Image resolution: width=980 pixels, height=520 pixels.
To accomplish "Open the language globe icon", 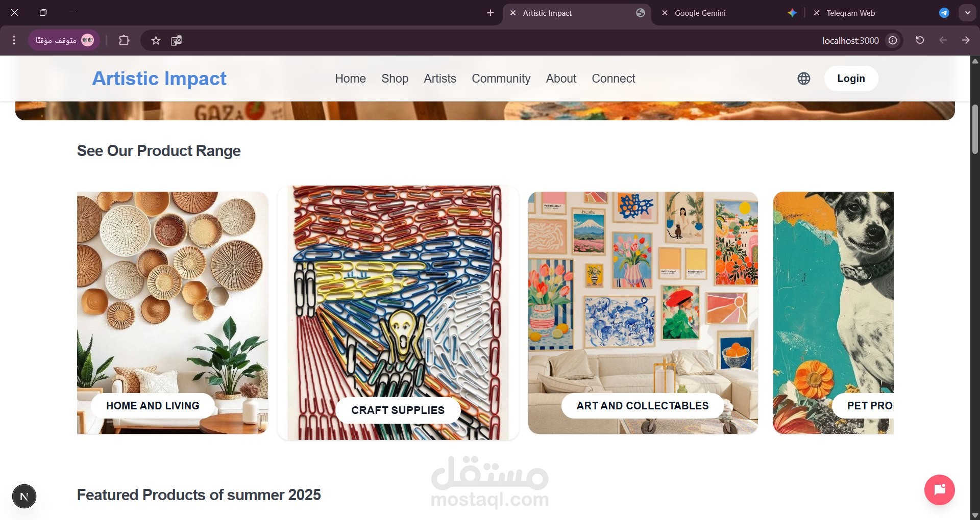I will [804, 79].
